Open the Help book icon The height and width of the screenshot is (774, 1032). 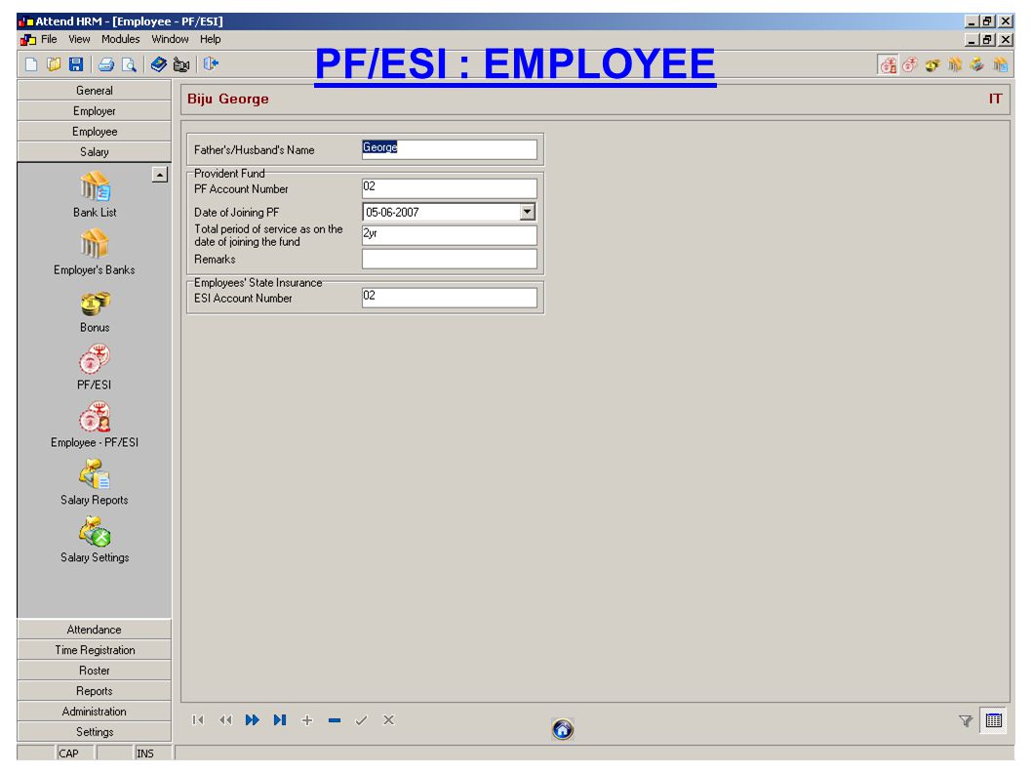159,64
